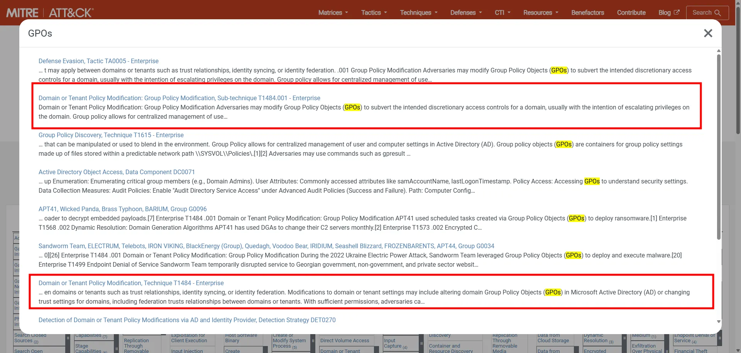This screenshot has width=741, height=353.
Task: Expand the Tactics dropdown menu
Action: pyautogui.click(x=374, y=13)
